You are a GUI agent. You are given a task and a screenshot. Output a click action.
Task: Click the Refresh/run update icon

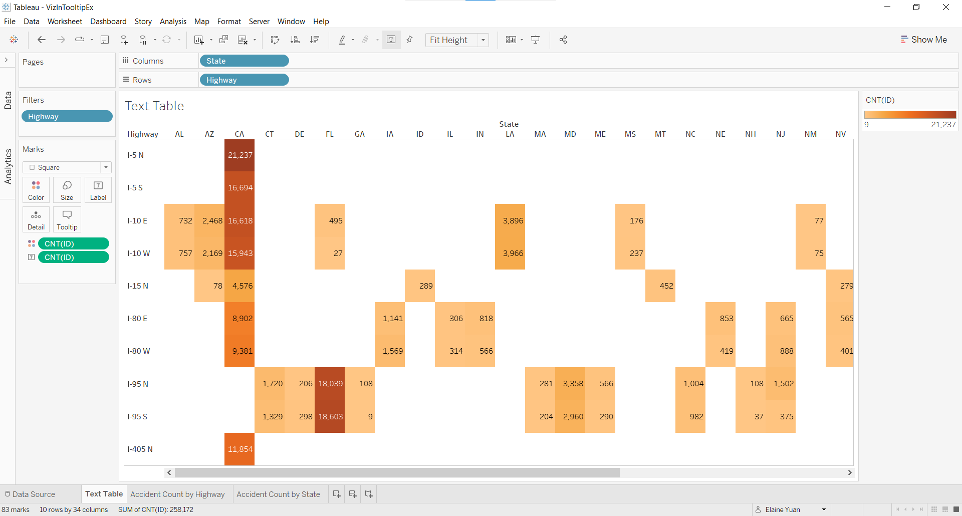167,40
